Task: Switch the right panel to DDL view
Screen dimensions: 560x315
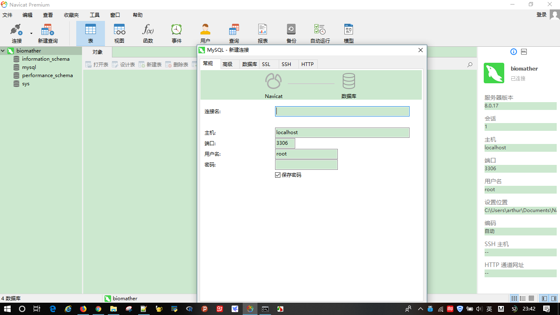Action: point(524,52)
